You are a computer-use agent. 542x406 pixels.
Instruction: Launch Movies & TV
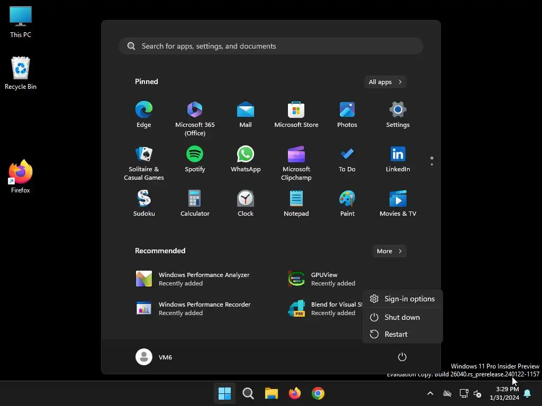tap(398, 204)
